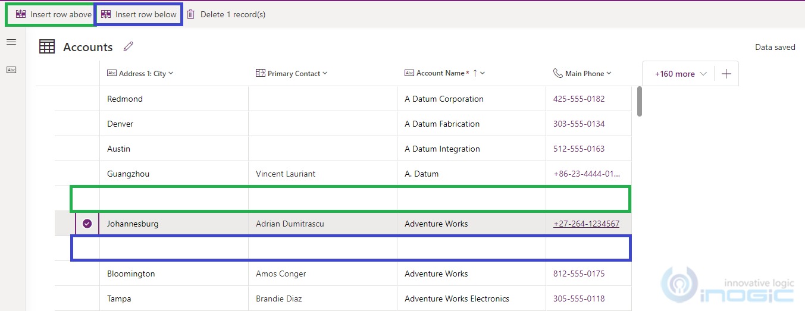The image size is (805, 311).
Task: Click Insert row below button
Action: point(139,14)
